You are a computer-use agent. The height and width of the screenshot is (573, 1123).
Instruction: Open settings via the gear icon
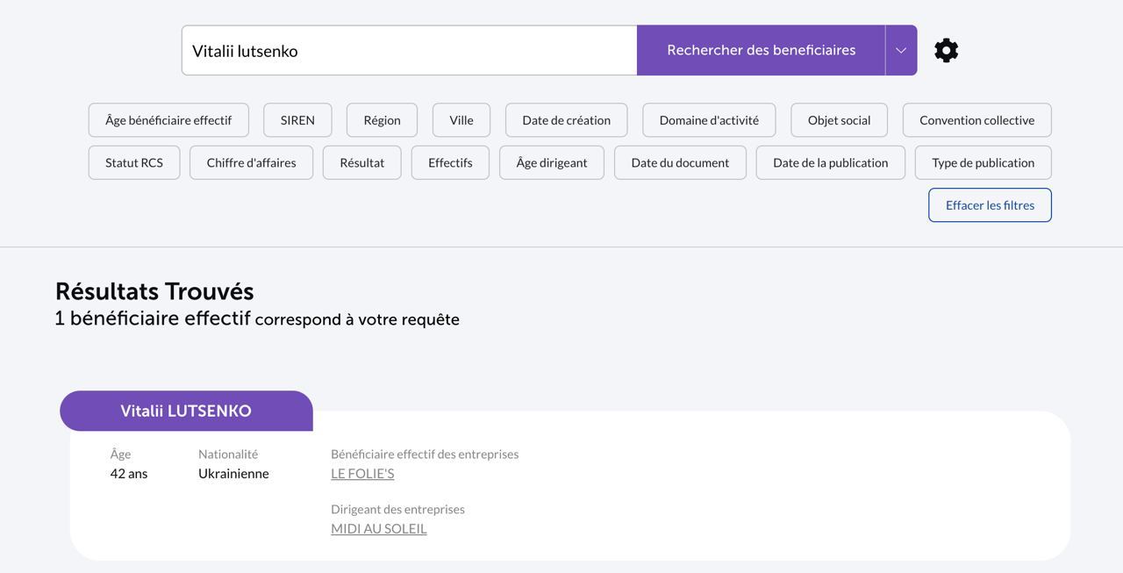point(946,50)
